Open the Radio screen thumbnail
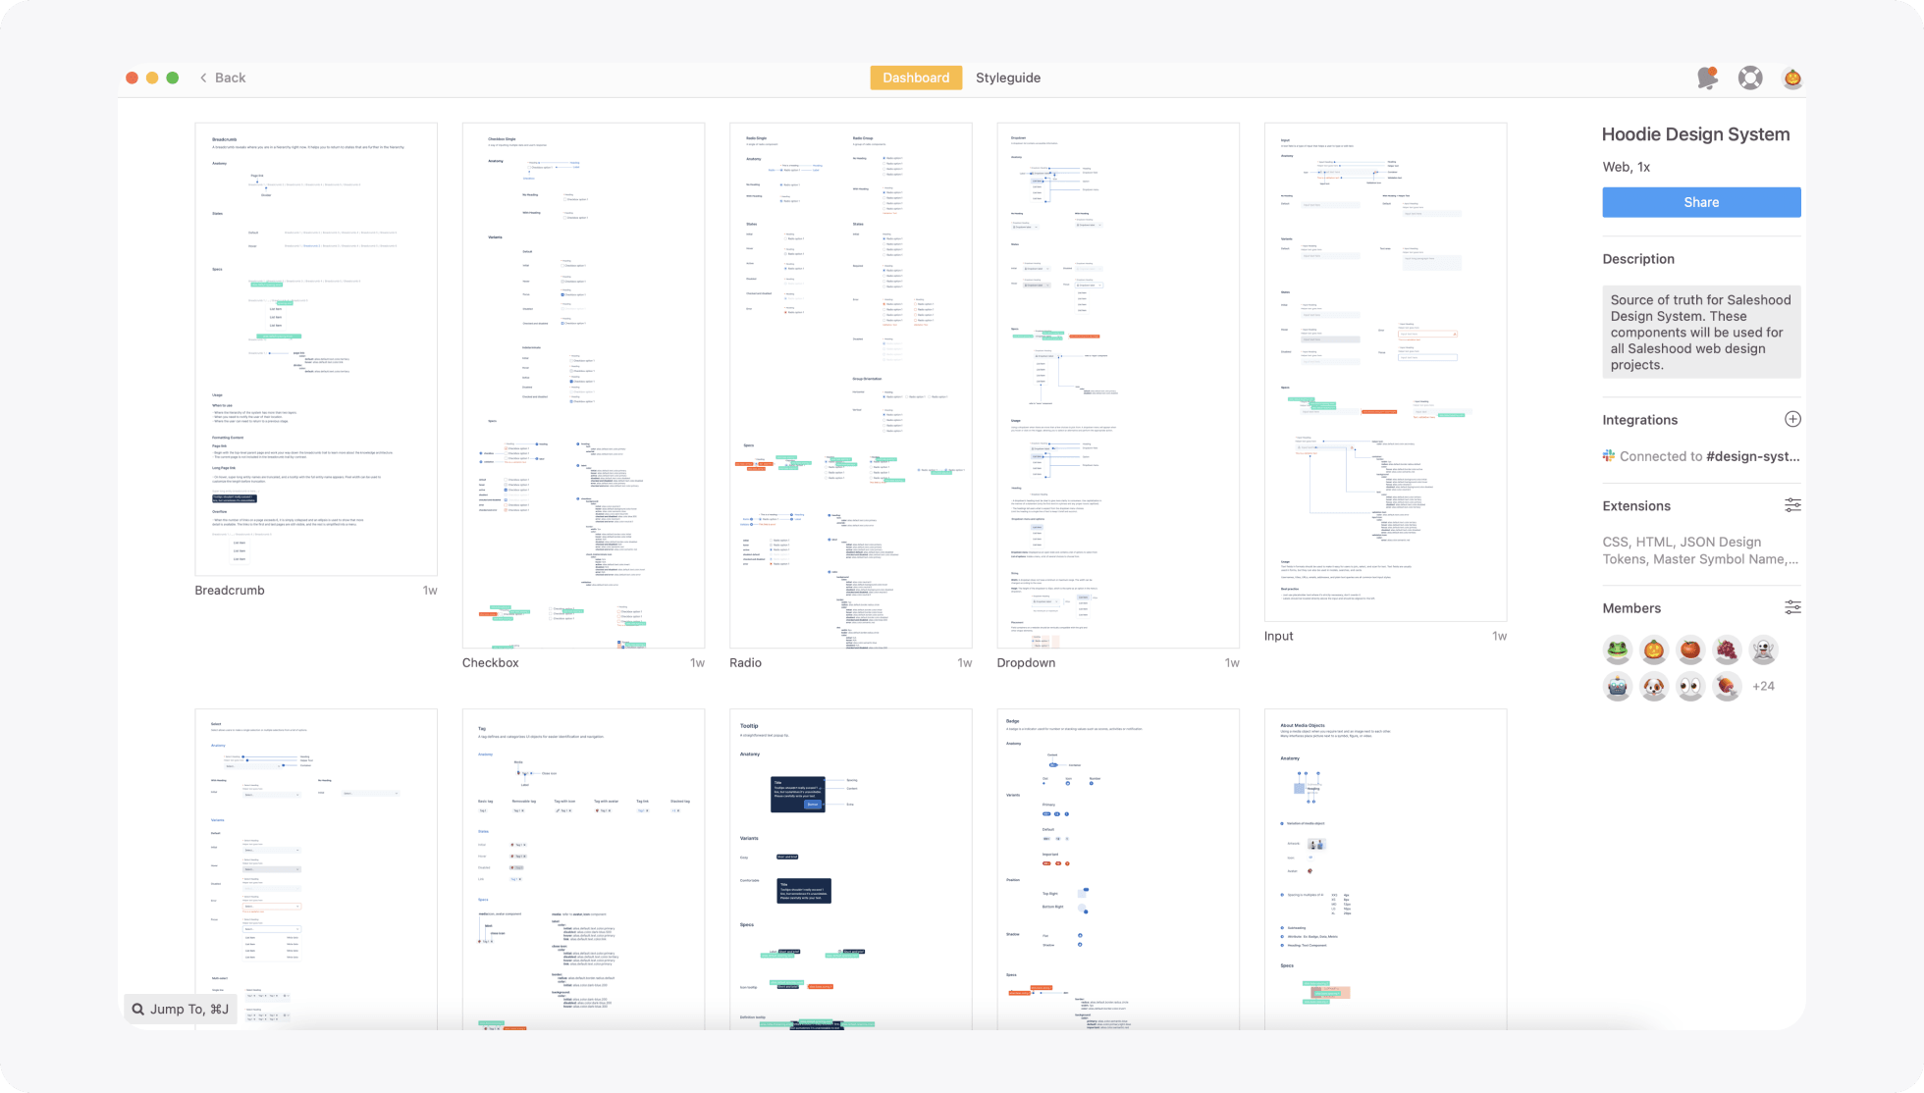This screenshot has height=1093, width=1924. (851, 385)
